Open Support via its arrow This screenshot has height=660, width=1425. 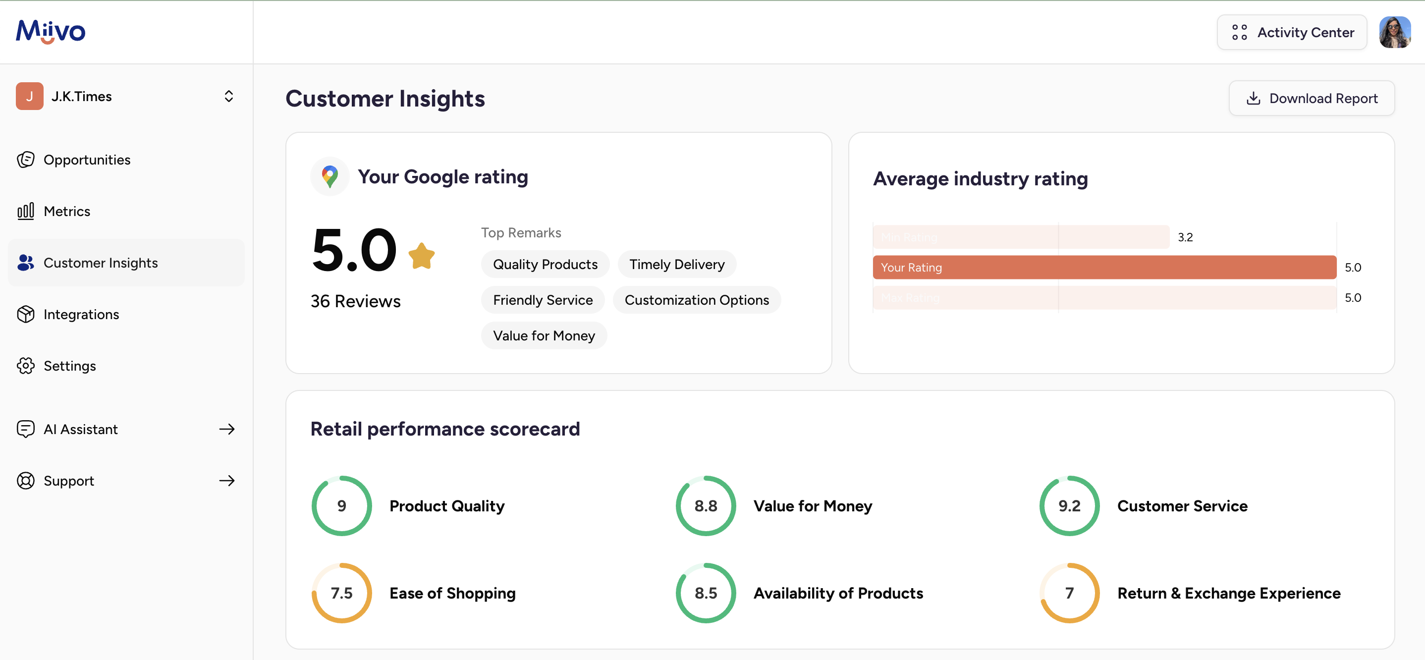pos(227,480)
